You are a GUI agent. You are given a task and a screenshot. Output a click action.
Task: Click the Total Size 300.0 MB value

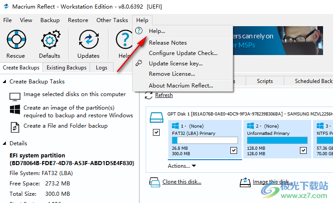point(57,194)
